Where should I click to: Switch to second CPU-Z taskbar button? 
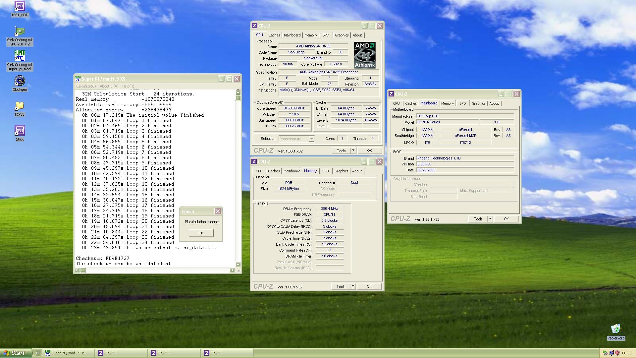pyautogui.click(x=175, y=353)
